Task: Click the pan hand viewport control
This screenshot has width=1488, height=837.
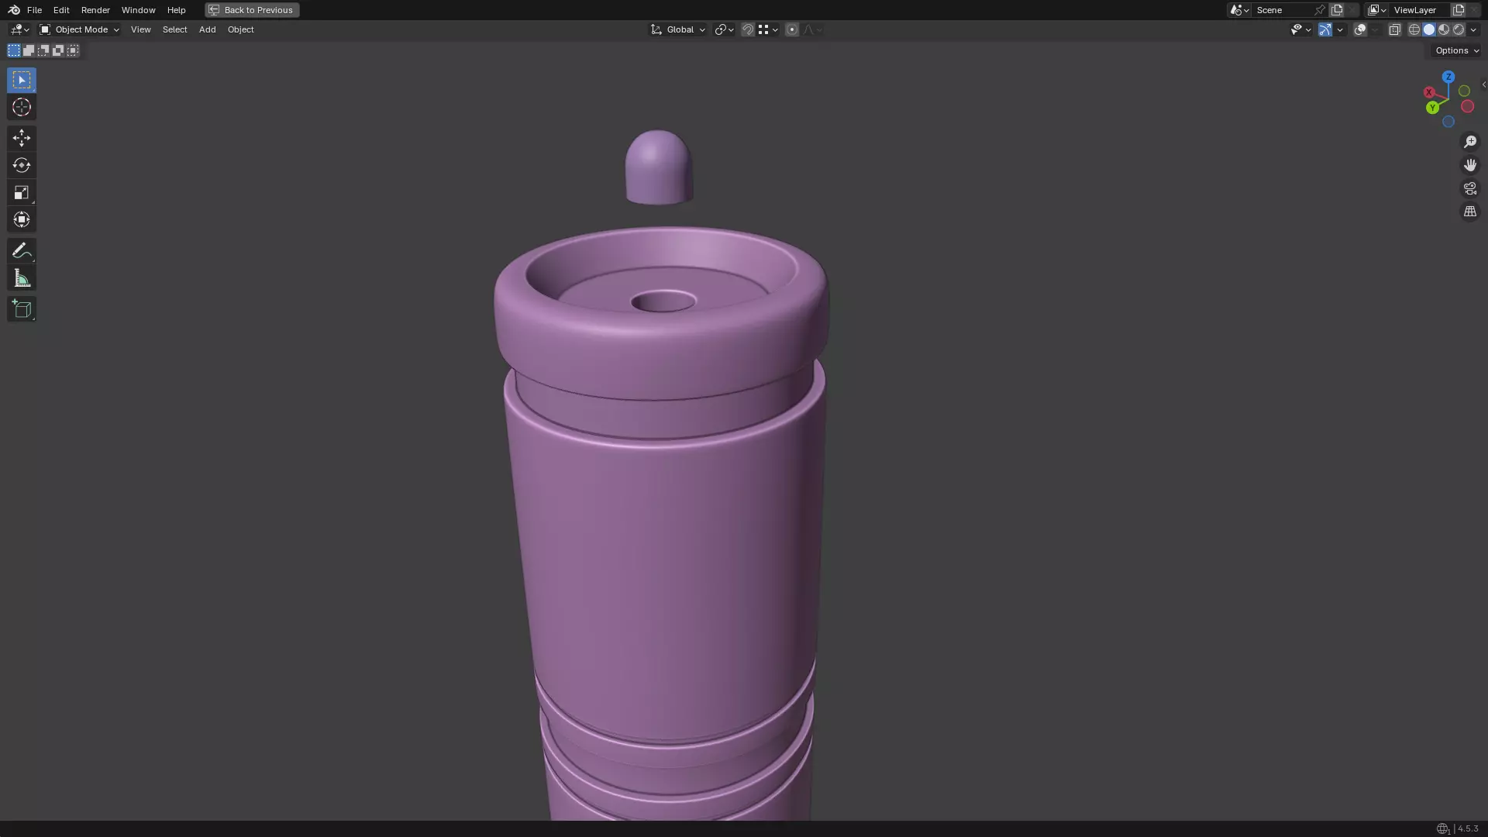Action: 1470,165
